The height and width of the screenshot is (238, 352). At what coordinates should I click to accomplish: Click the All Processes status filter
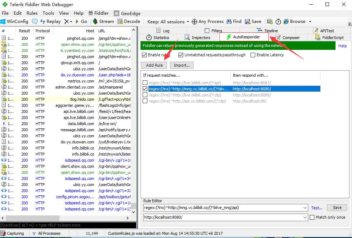(46, 233)
